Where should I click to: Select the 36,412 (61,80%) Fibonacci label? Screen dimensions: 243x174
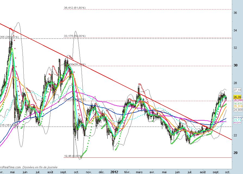coord(75,8)
